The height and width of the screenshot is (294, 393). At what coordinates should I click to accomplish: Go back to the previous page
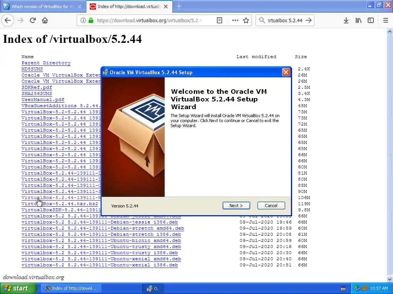8,21
